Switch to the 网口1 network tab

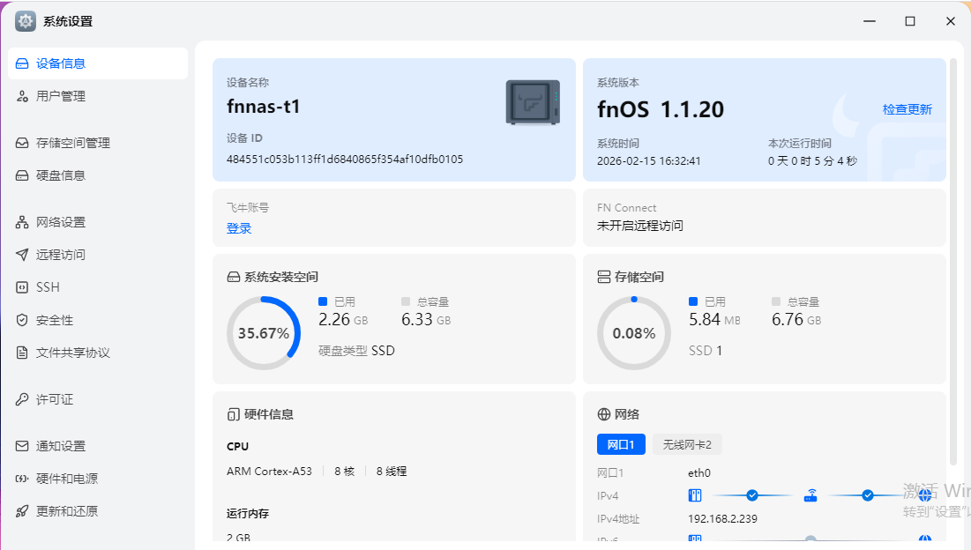(x=621, y=444)
